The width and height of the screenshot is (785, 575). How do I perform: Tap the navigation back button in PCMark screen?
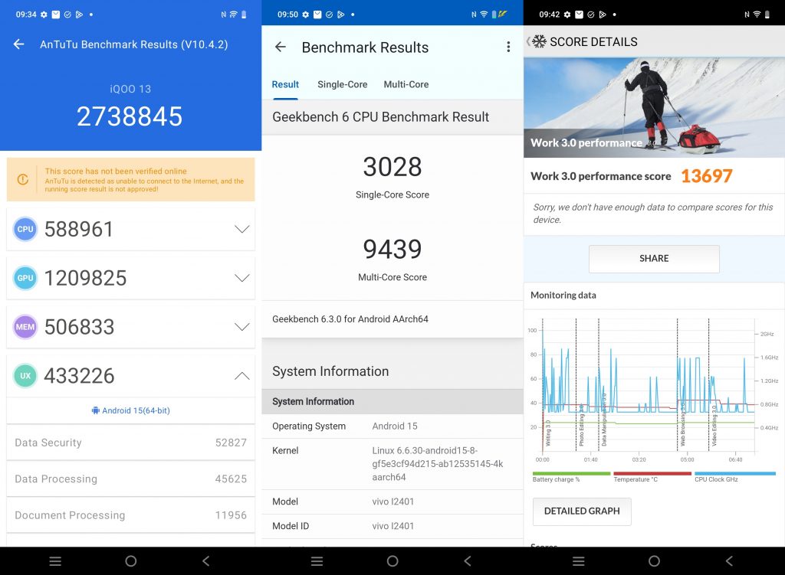(x=730, y=561)
